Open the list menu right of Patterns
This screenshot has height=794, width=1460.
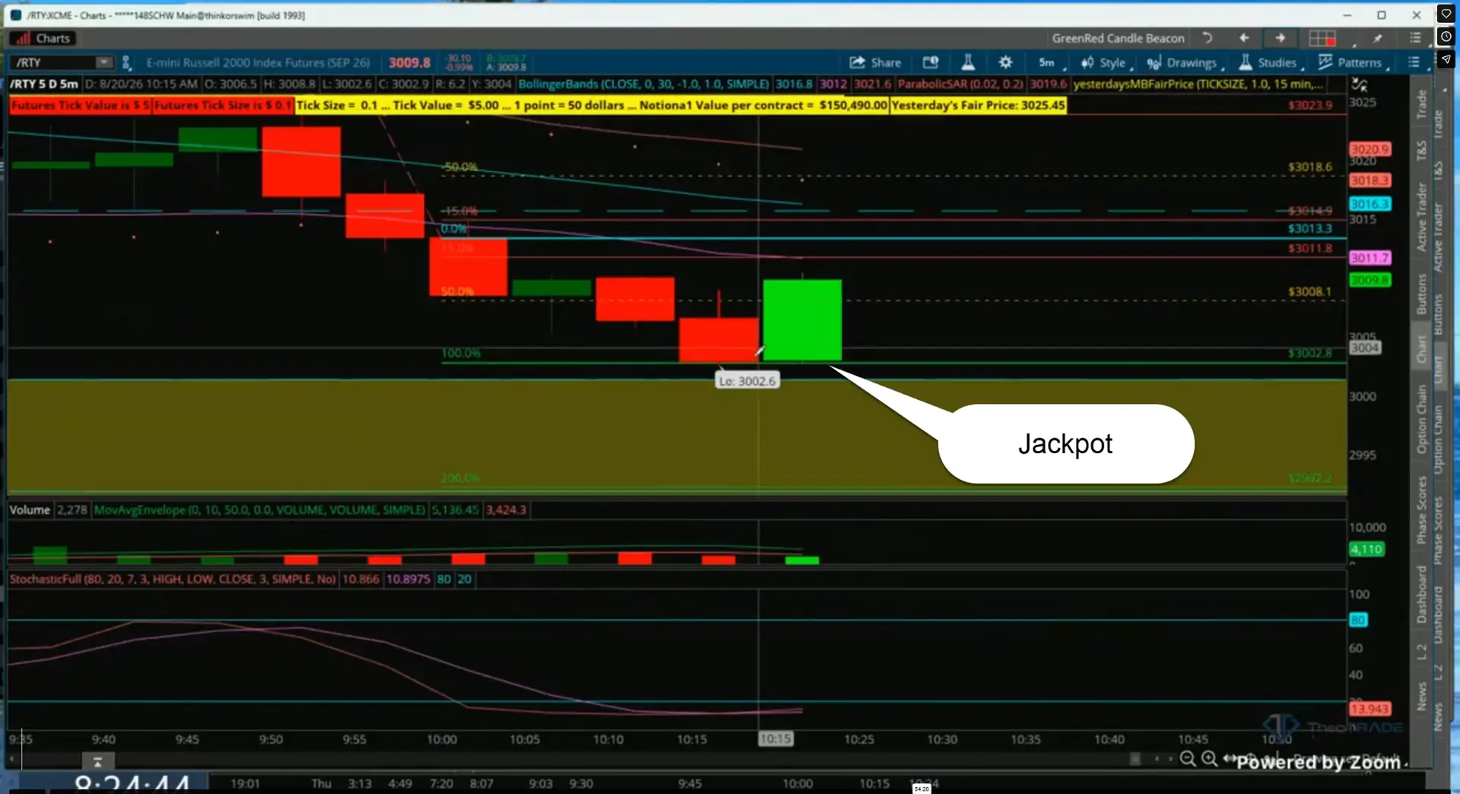click(1414, 62)
